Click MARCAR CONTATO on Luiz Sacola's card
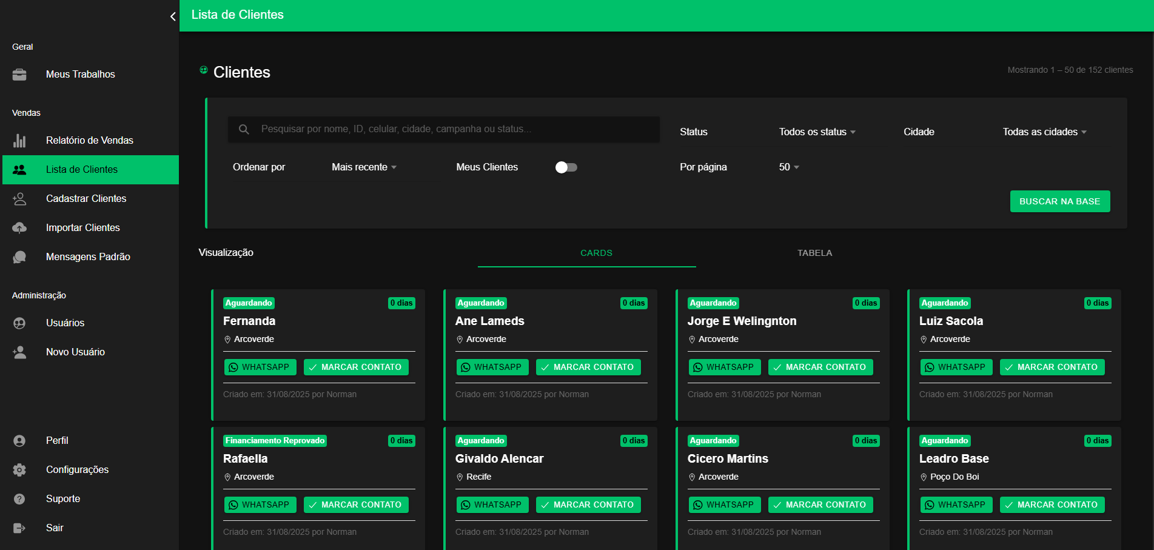Image resolution: width=1154 pixels, height=550 pixels. 1052,367
